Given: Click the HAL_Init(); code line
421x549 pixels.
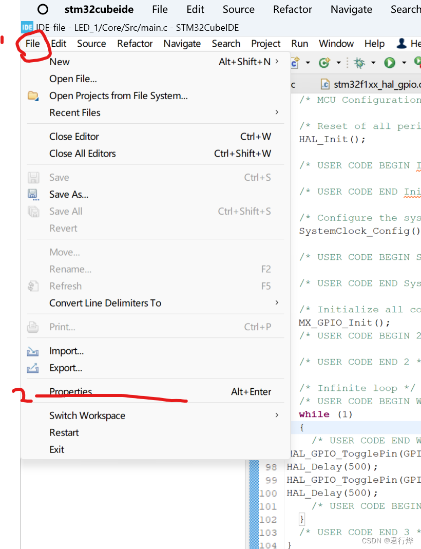Looking at the screenshot, I should (x=332, y=139).
